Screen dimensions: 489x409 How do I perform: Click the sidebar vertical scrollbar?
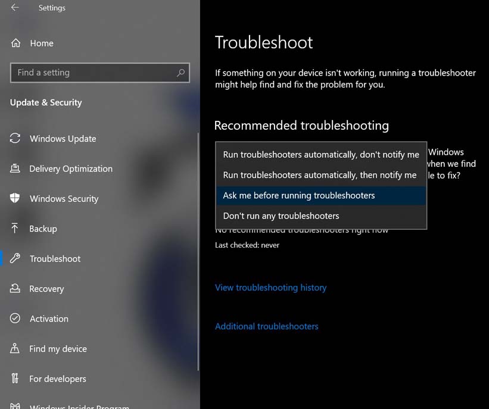(x=198, y=252)
